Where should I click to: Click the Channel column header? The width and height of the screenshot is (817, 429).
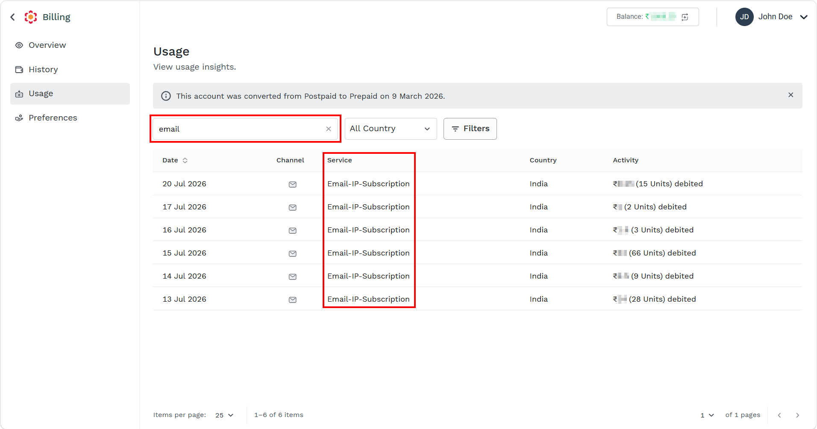[290, 160]
